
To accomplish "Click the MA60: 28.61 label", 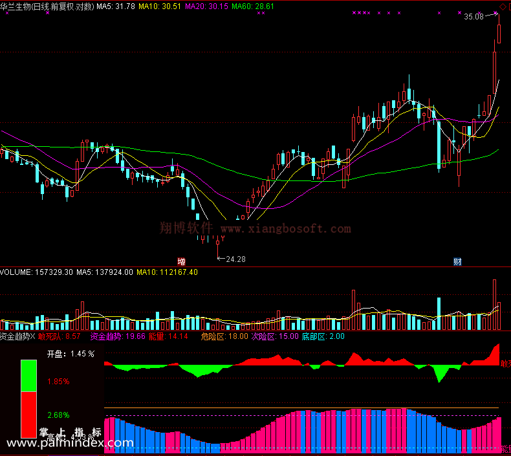I will pos(253,6).
